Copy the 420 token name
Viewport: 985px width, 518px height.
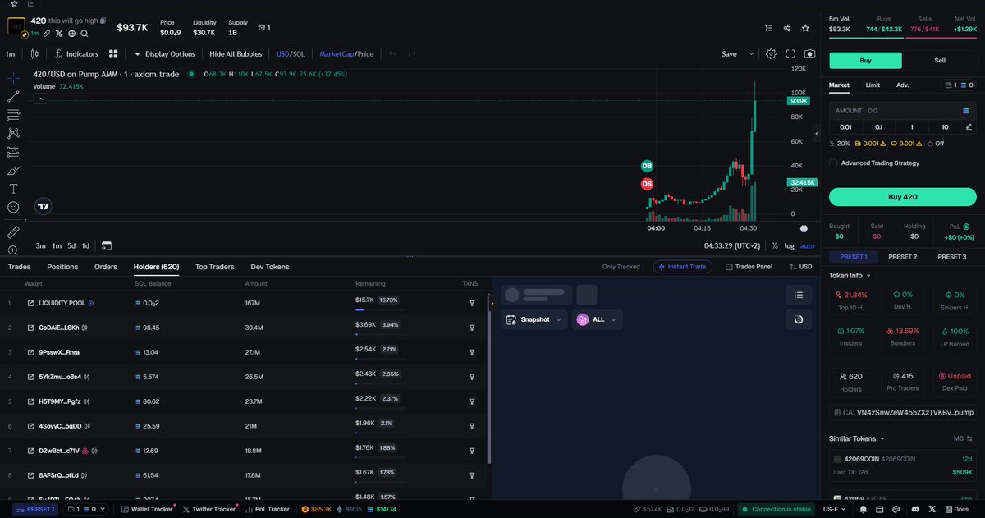point(103,20)
